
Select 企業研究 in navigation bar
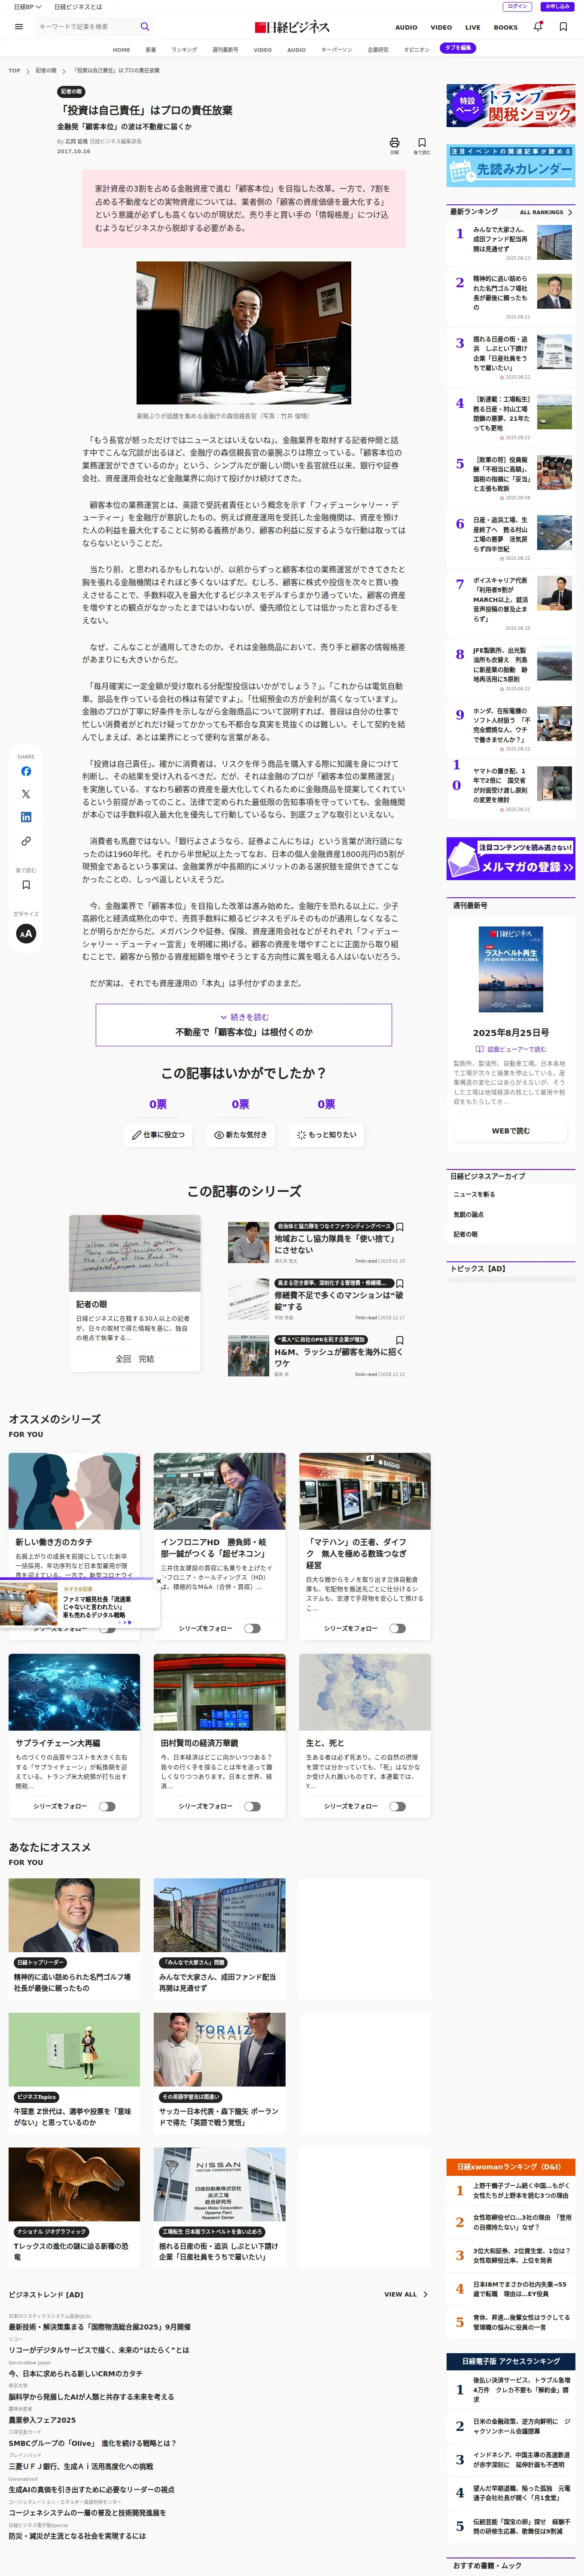378,49
